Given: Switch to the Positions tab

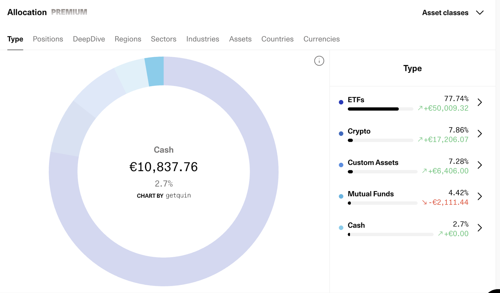Looking at the screenshot, I should pyautogui.click(x=48, y=39).
